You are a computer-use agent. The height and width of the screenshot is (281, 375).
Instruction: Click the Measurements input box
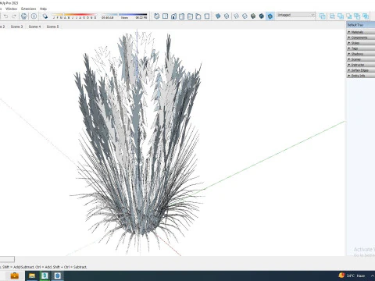pos(7,259)
